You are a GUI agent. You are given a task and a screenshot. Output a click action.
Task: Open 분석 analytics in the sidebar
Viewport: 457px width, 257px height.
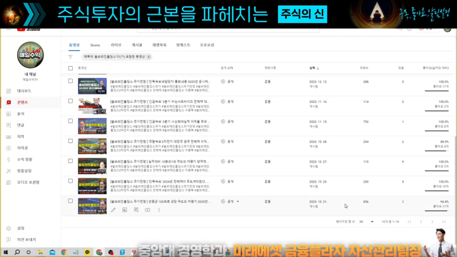click(x=21, y=113)
